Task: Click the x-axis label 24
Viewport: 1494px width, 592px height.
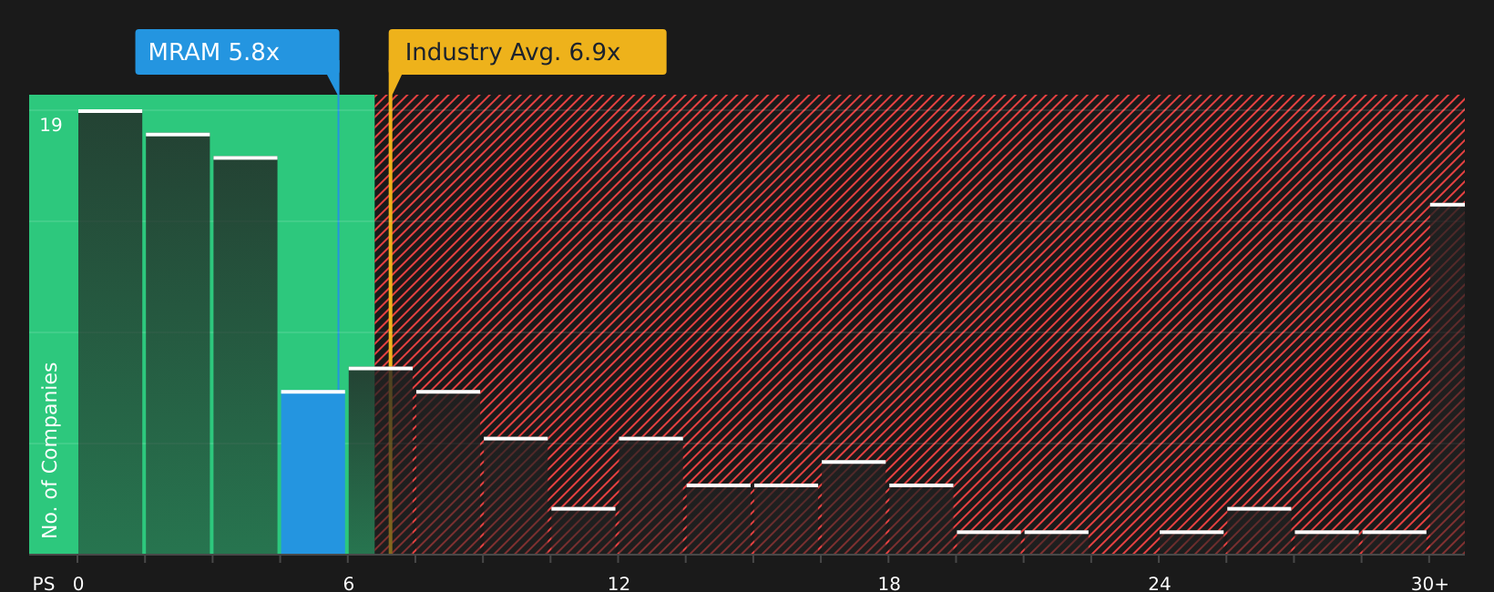Action: pos(1159,584)
